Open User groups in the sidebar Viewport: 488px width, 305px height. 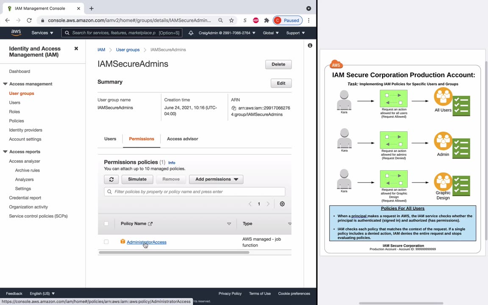(x=22, y=93)
